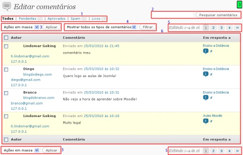The image size is (243, 155).
Task: Check the 21:45 Lindomar Goking comment
Action: (6, 46)
